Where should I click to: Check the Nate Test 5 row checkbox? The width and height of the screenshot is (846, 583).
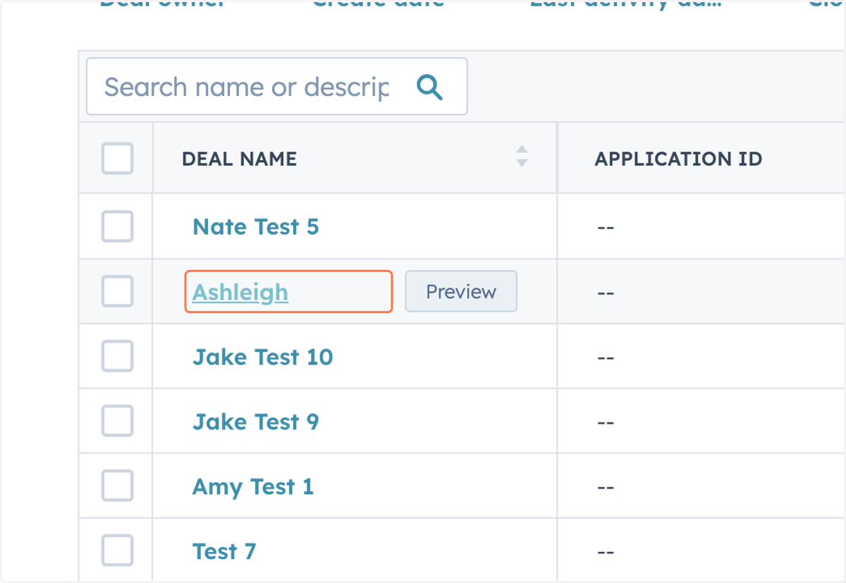(x=117, y=226)
